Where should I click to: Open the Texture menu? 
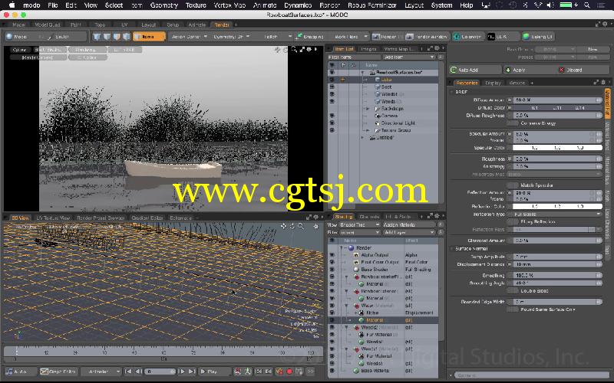click(x=196, y=5)
